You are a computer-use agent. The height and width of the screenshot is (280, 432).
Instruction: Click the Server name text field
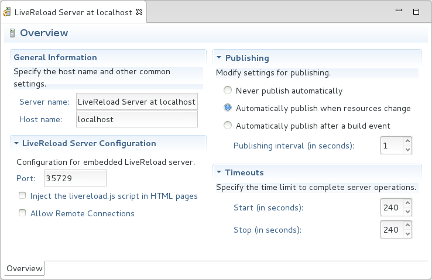tap(136, 102)
